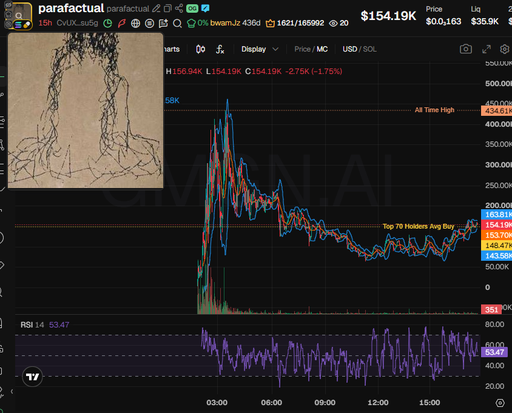The height and width of the screenshot is (413, 512).
Task: Open candlestick chart type selector
Action: tap(200, 49)
